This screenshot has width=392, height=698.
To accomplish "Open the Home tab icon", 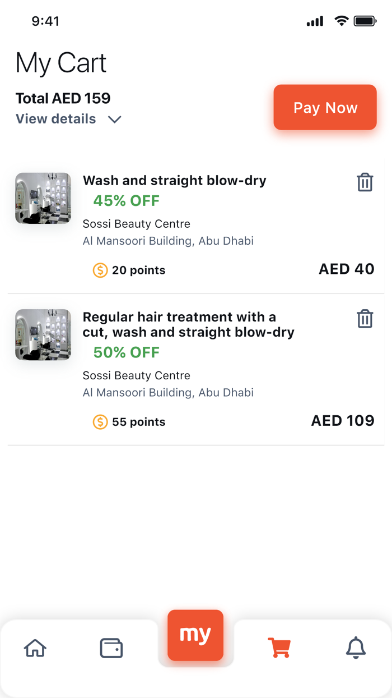I will (x=35, y=648).
